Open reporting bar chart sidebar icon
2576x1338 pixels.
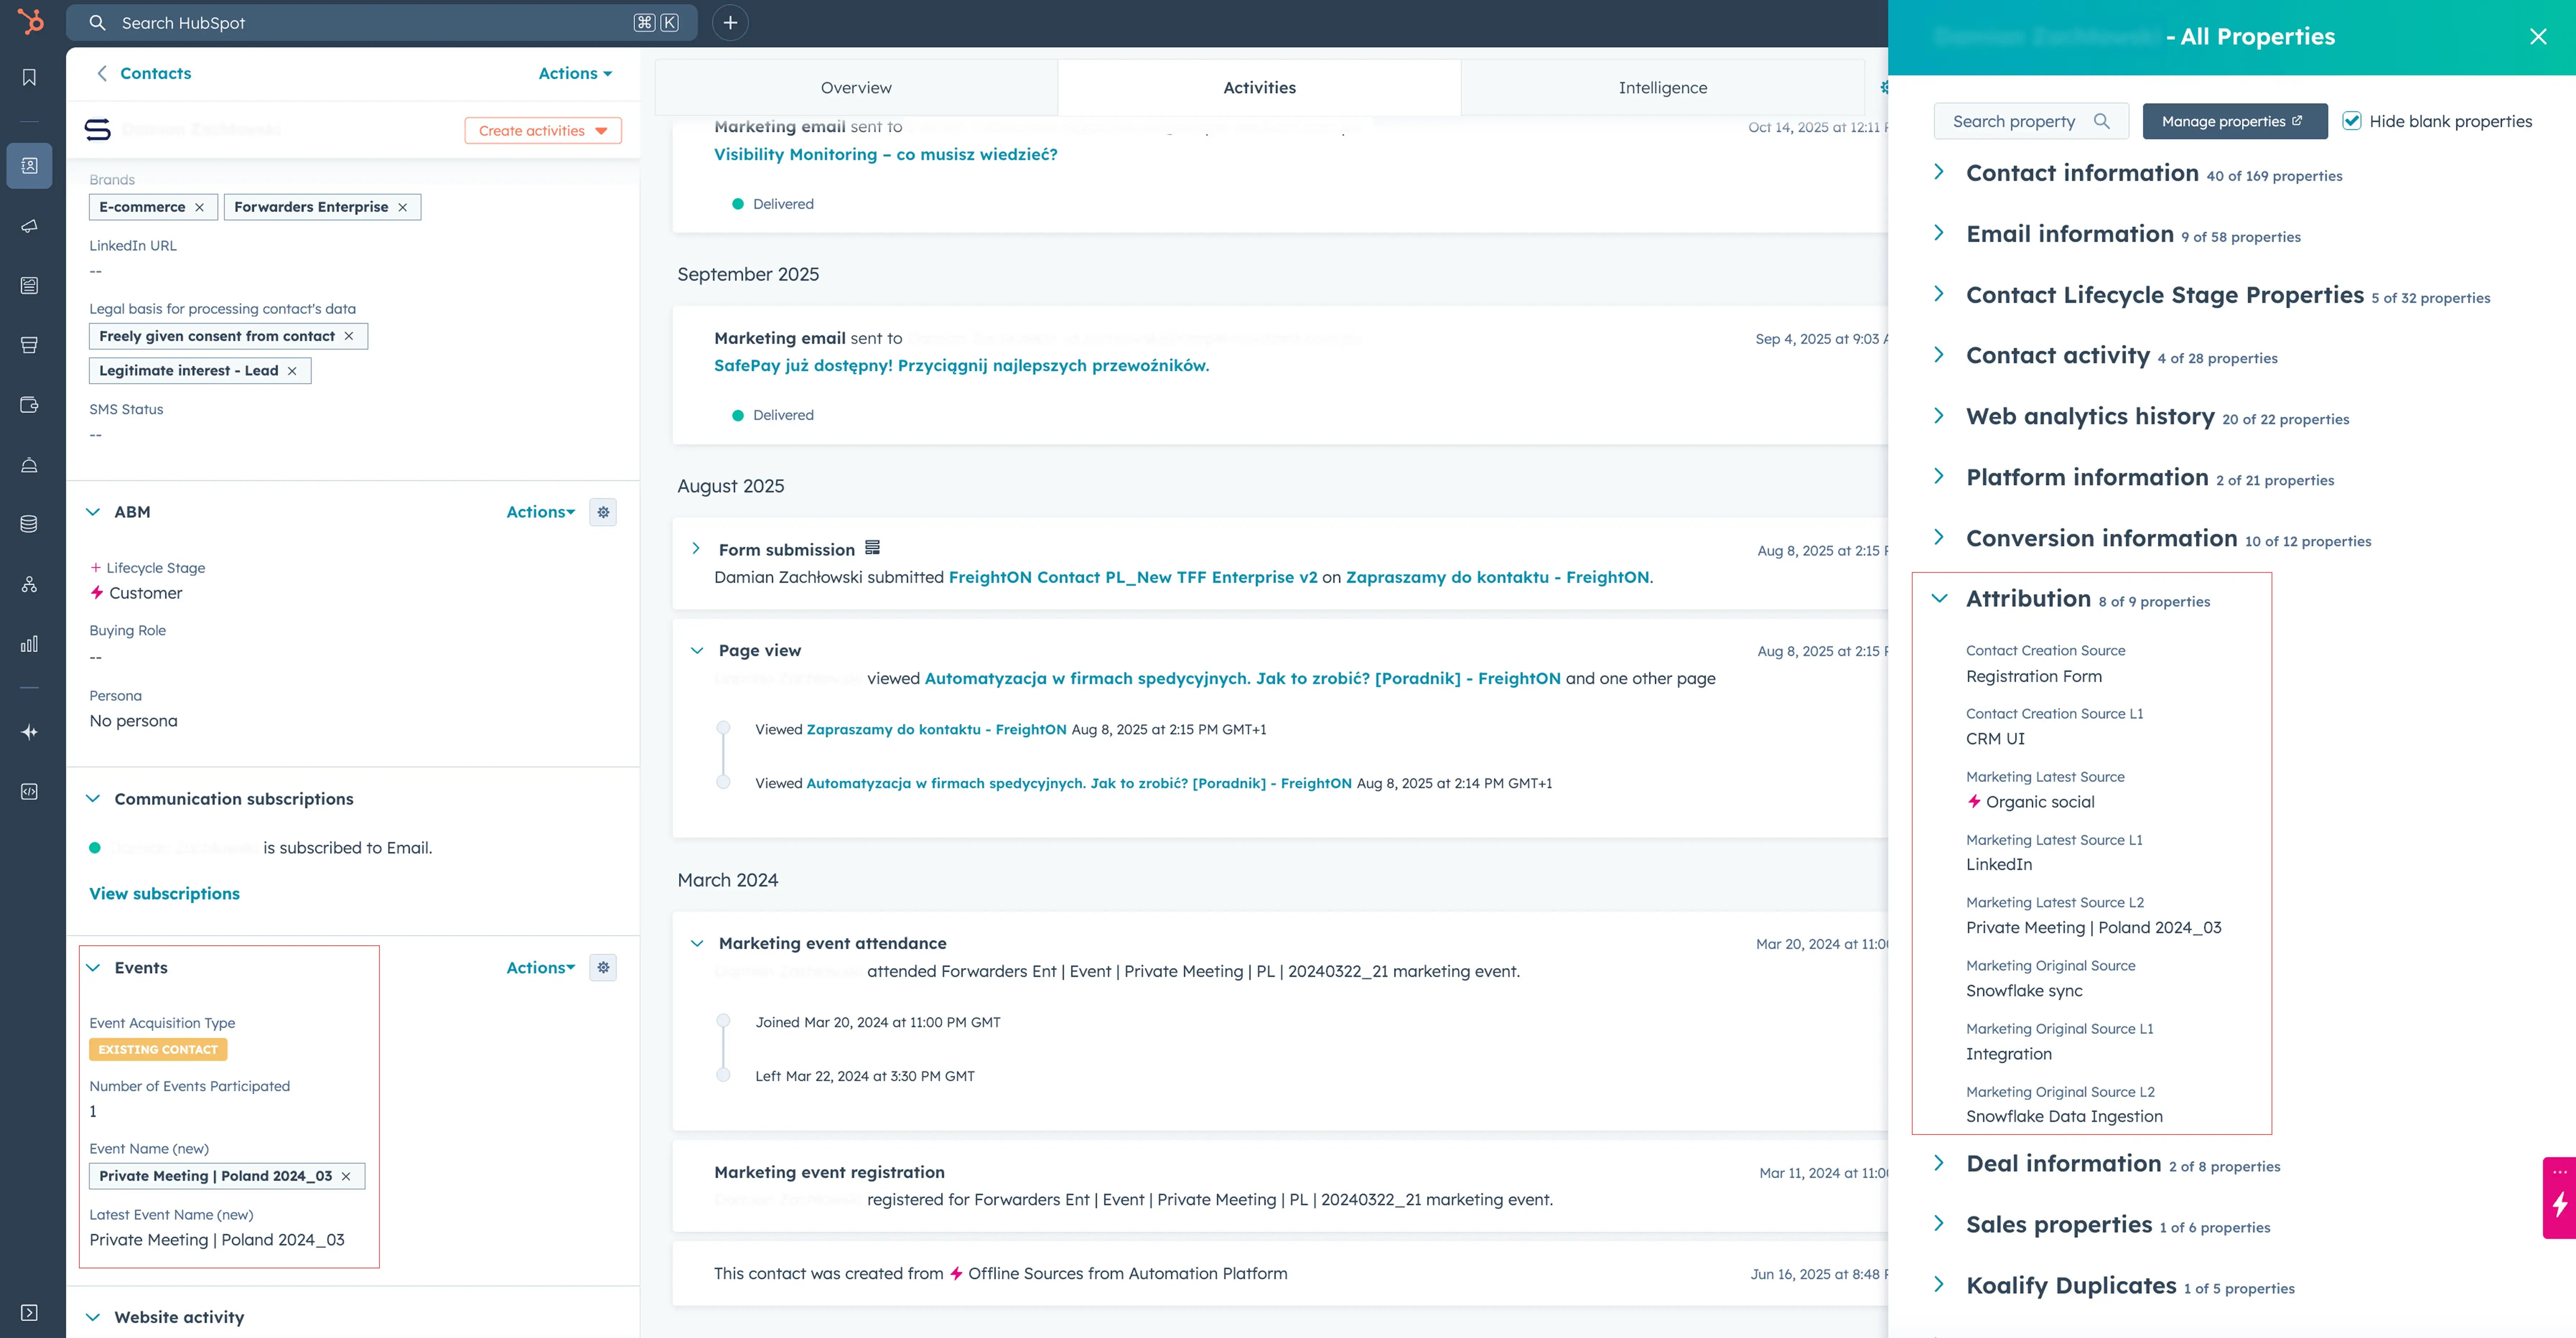(29, 644)
